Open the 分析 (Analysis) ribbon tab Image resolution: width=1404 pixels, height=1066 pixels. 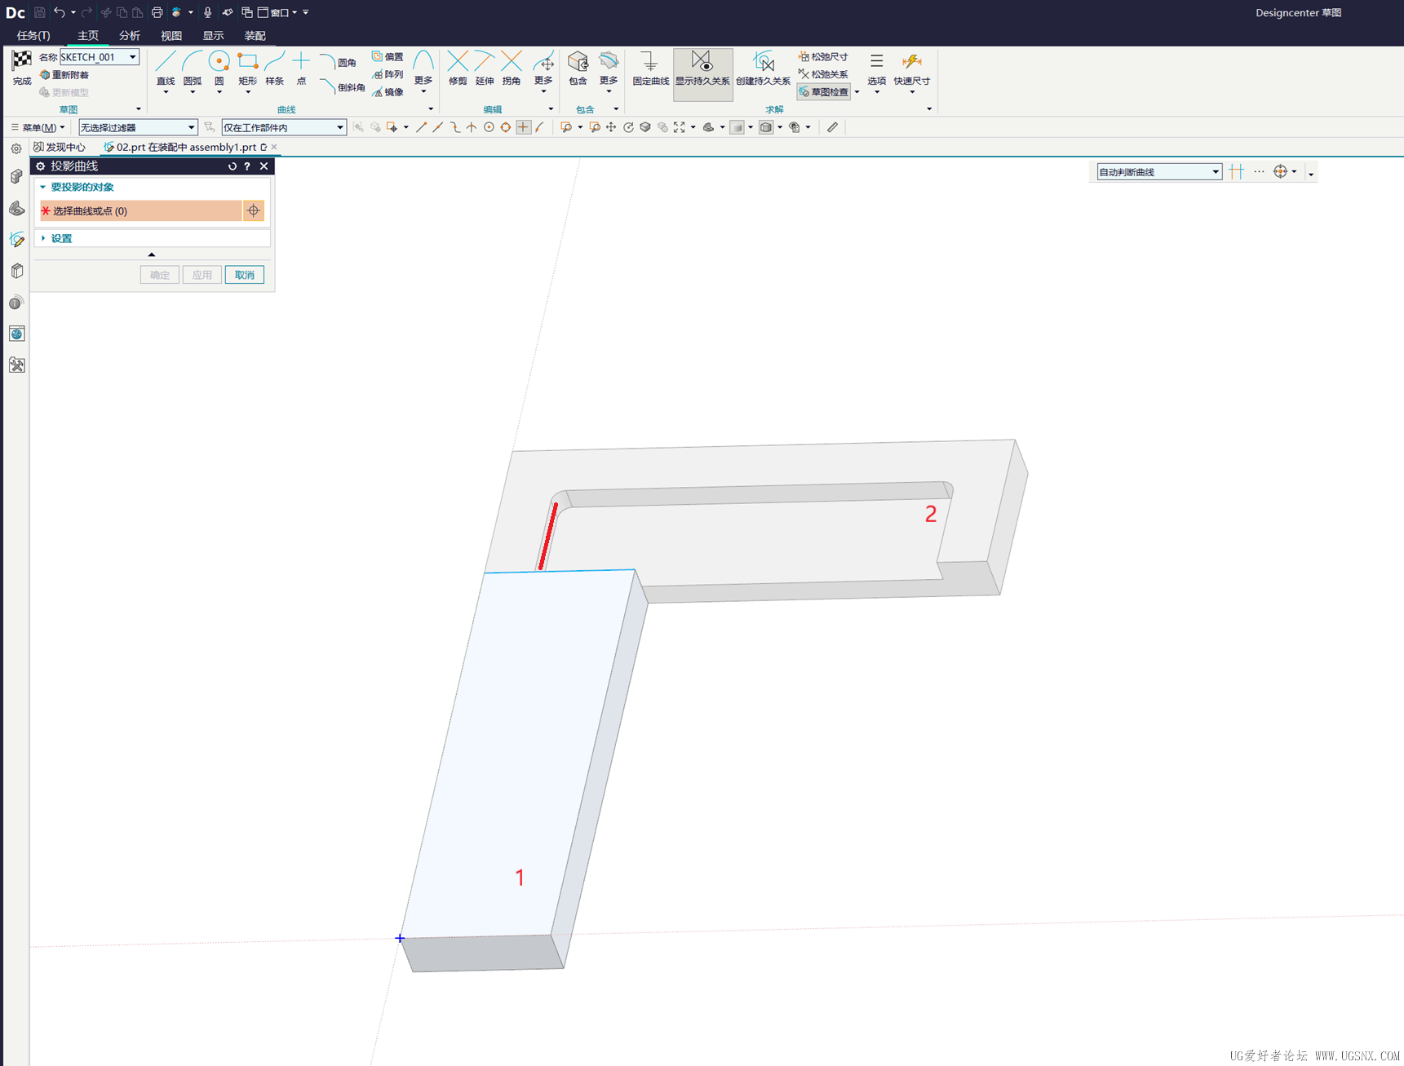(x=129, y=35)
